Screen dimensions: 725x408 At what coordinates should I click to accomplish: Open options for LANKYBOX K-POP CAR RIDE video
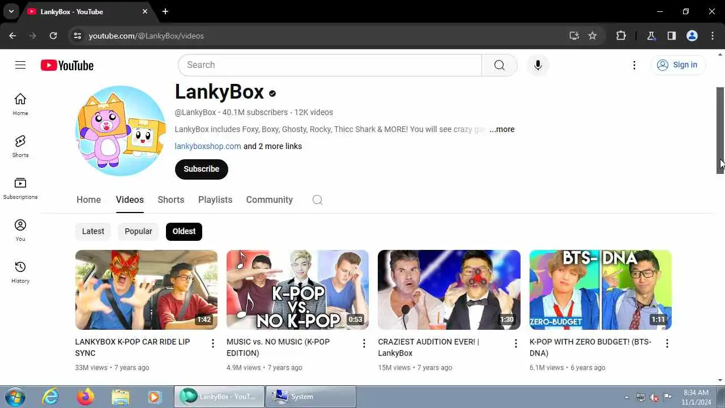point(213,343)
